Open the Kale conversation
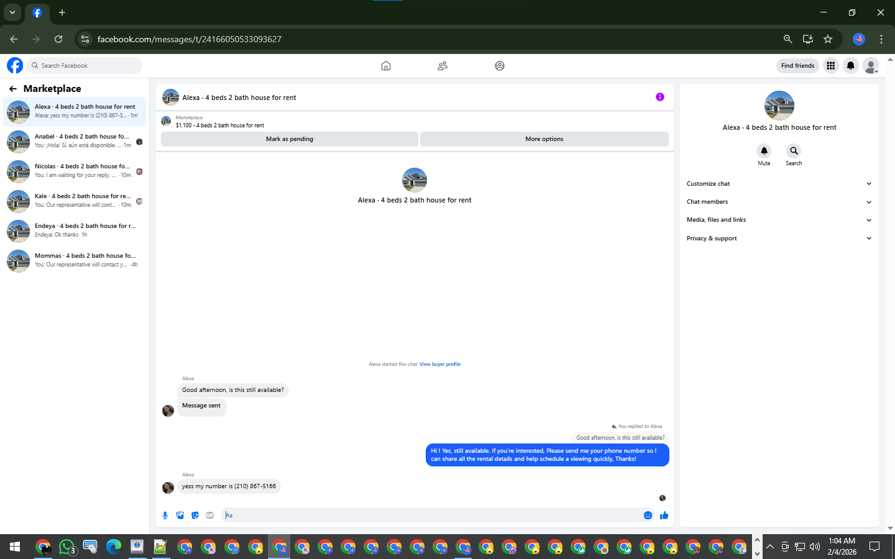Screen dimensions: 895x559 click(x=75, y=201)
